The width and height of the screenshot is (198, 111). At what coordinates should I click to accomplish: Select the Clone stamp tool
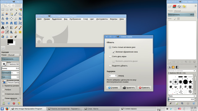[x=16, y=32]
